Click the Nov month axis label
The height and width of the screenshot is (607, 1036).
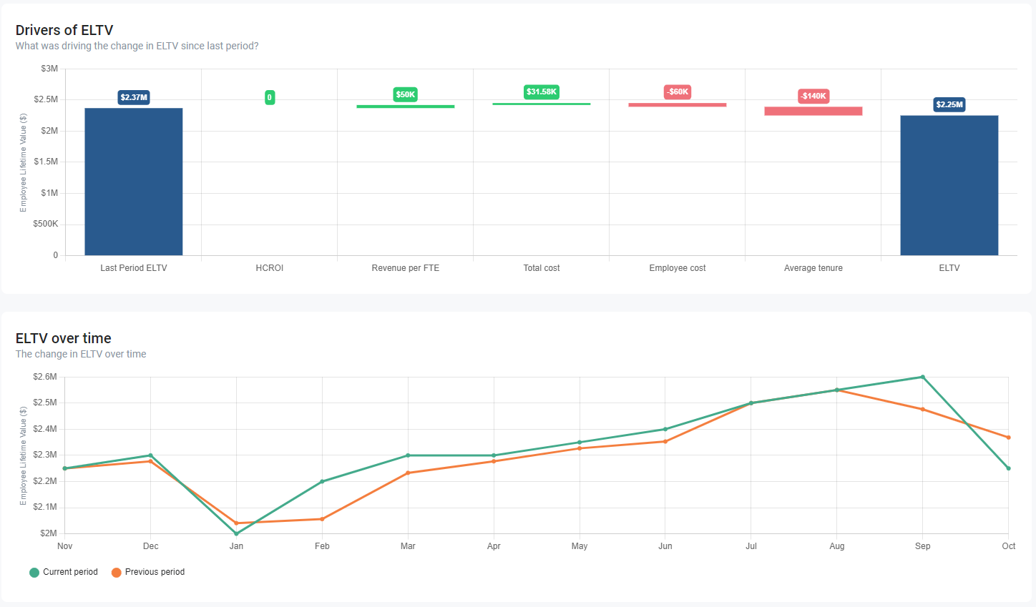click(x=65, y=546)
